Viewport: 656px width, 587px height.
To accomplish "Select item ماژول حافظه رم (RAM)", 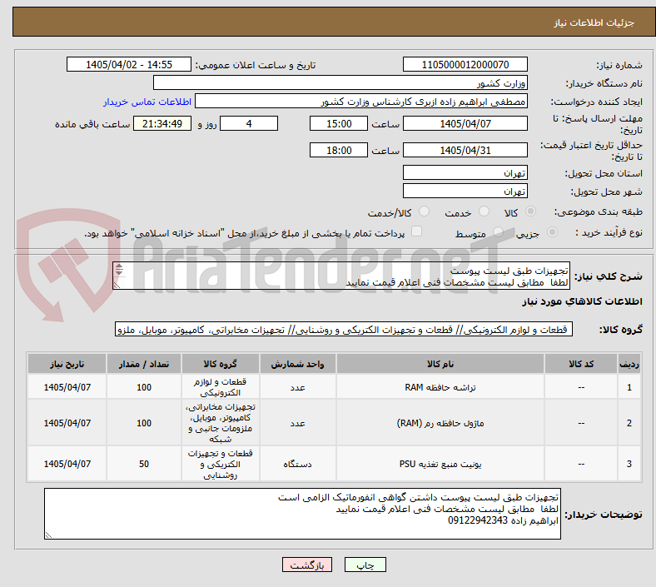I will click(440, 423).
